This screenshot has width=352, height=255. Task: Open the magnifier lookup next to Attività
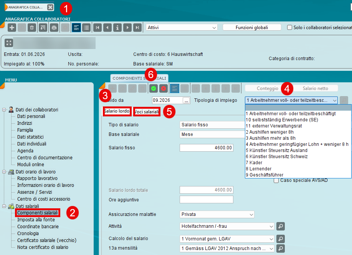tap(281, 226)
